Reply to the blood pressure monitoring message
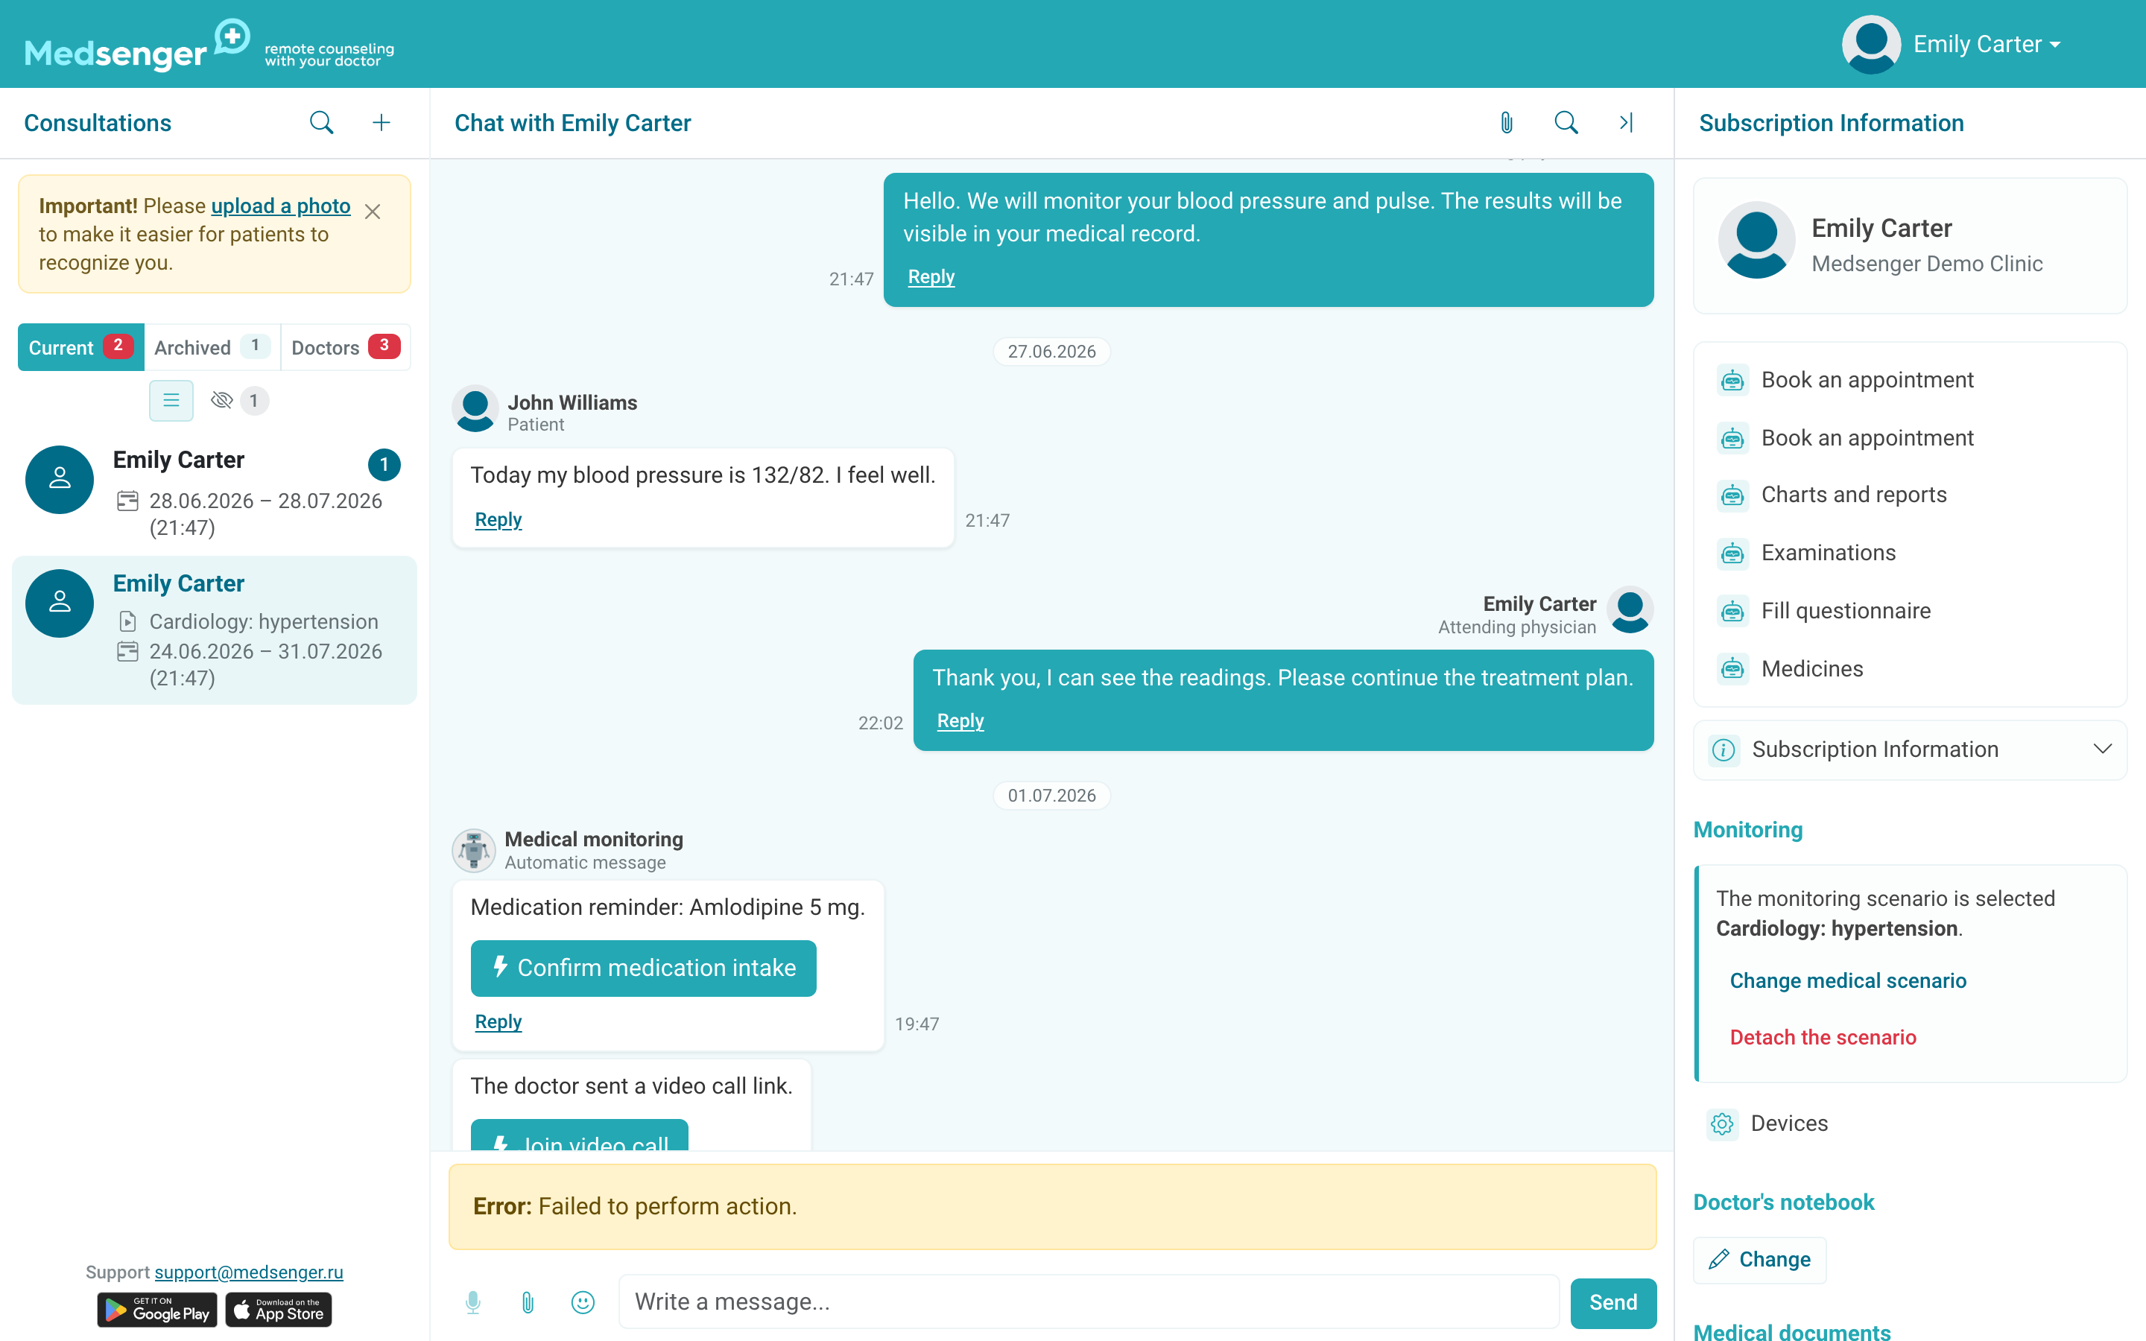The image size is (2146, 1341). pos(931,276)
